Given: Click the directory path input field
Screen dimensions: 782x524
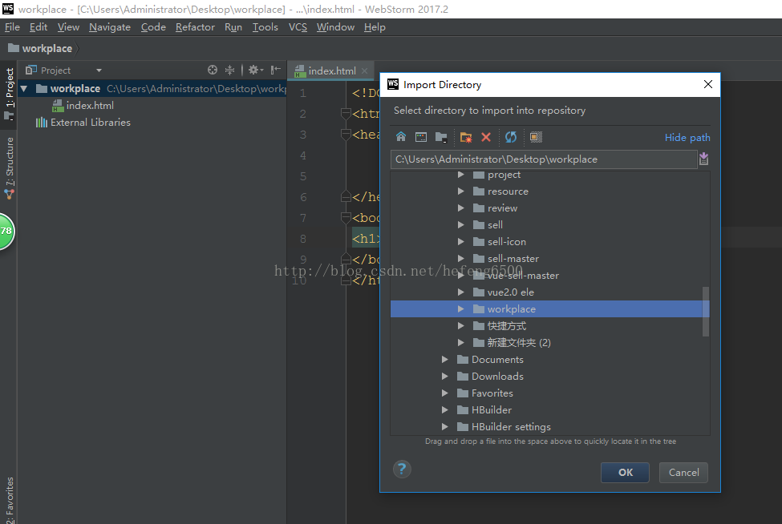Looking at the screenshot, I should [544, 159].
